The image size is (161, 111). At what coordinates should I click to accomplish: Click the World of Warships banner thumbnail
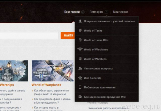click(14, 71)
